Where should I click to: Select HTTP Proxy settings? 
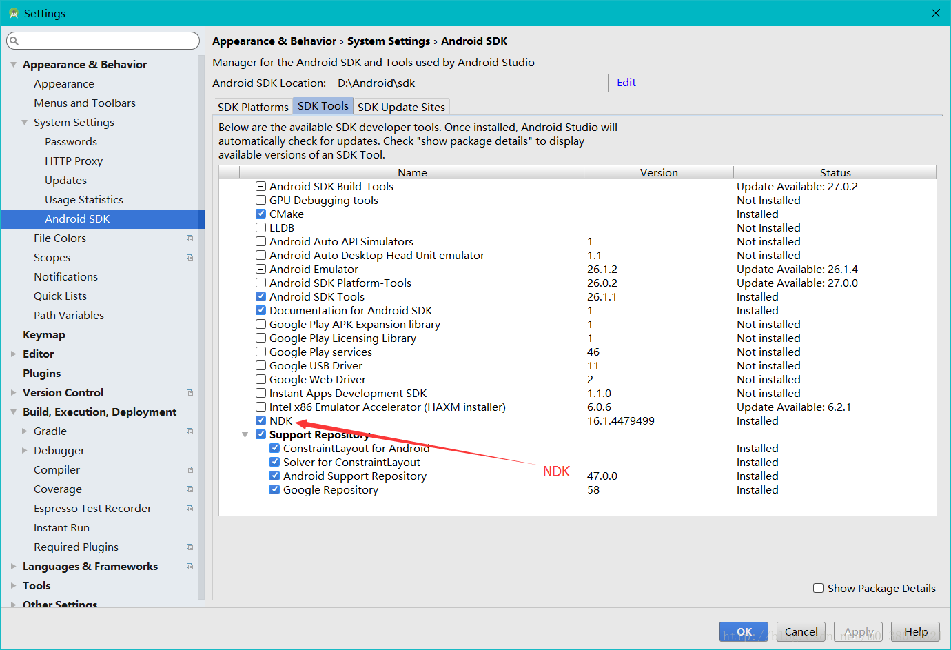pos(74,161)
